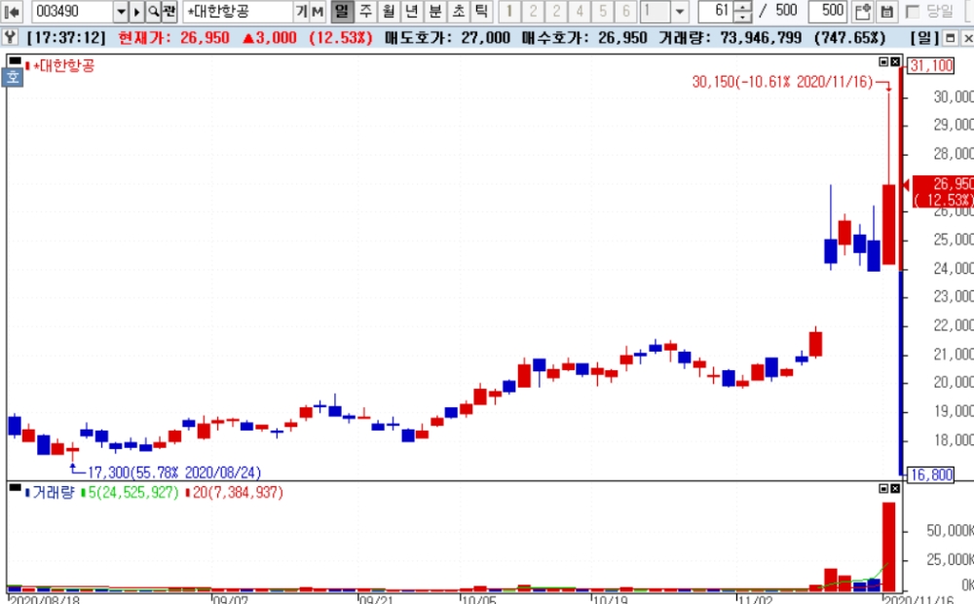
Task: Click the 관 interest-list button
Action: (x=169, y=11)
